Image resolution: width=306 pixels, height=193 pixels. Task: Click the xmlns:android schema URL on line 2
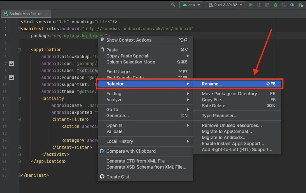[x=138, y=29]
